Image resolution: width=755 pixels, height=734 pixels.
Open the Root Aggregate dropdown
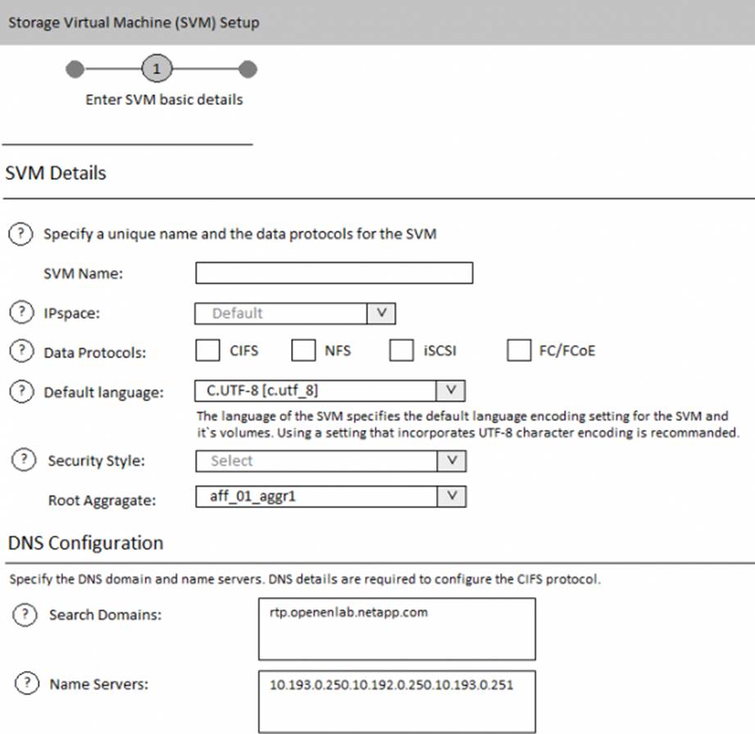pyautogui.click(x=452, y=496)
